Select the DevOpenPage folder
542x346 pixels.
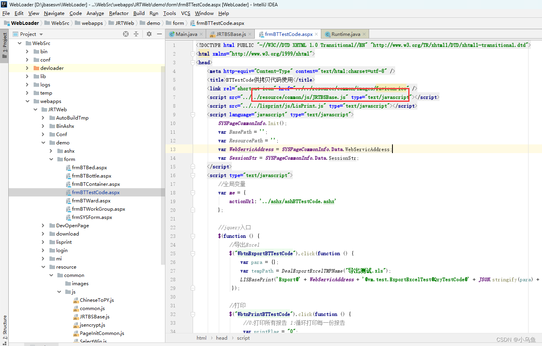click(x=72, y=225)
